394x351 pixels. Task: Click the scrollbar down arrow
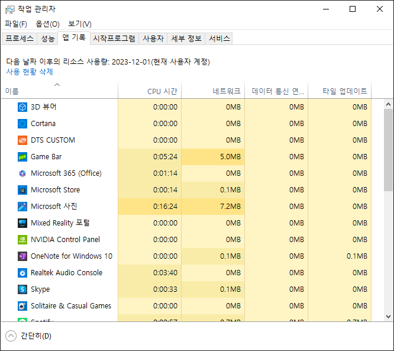(x=388, y=317)
